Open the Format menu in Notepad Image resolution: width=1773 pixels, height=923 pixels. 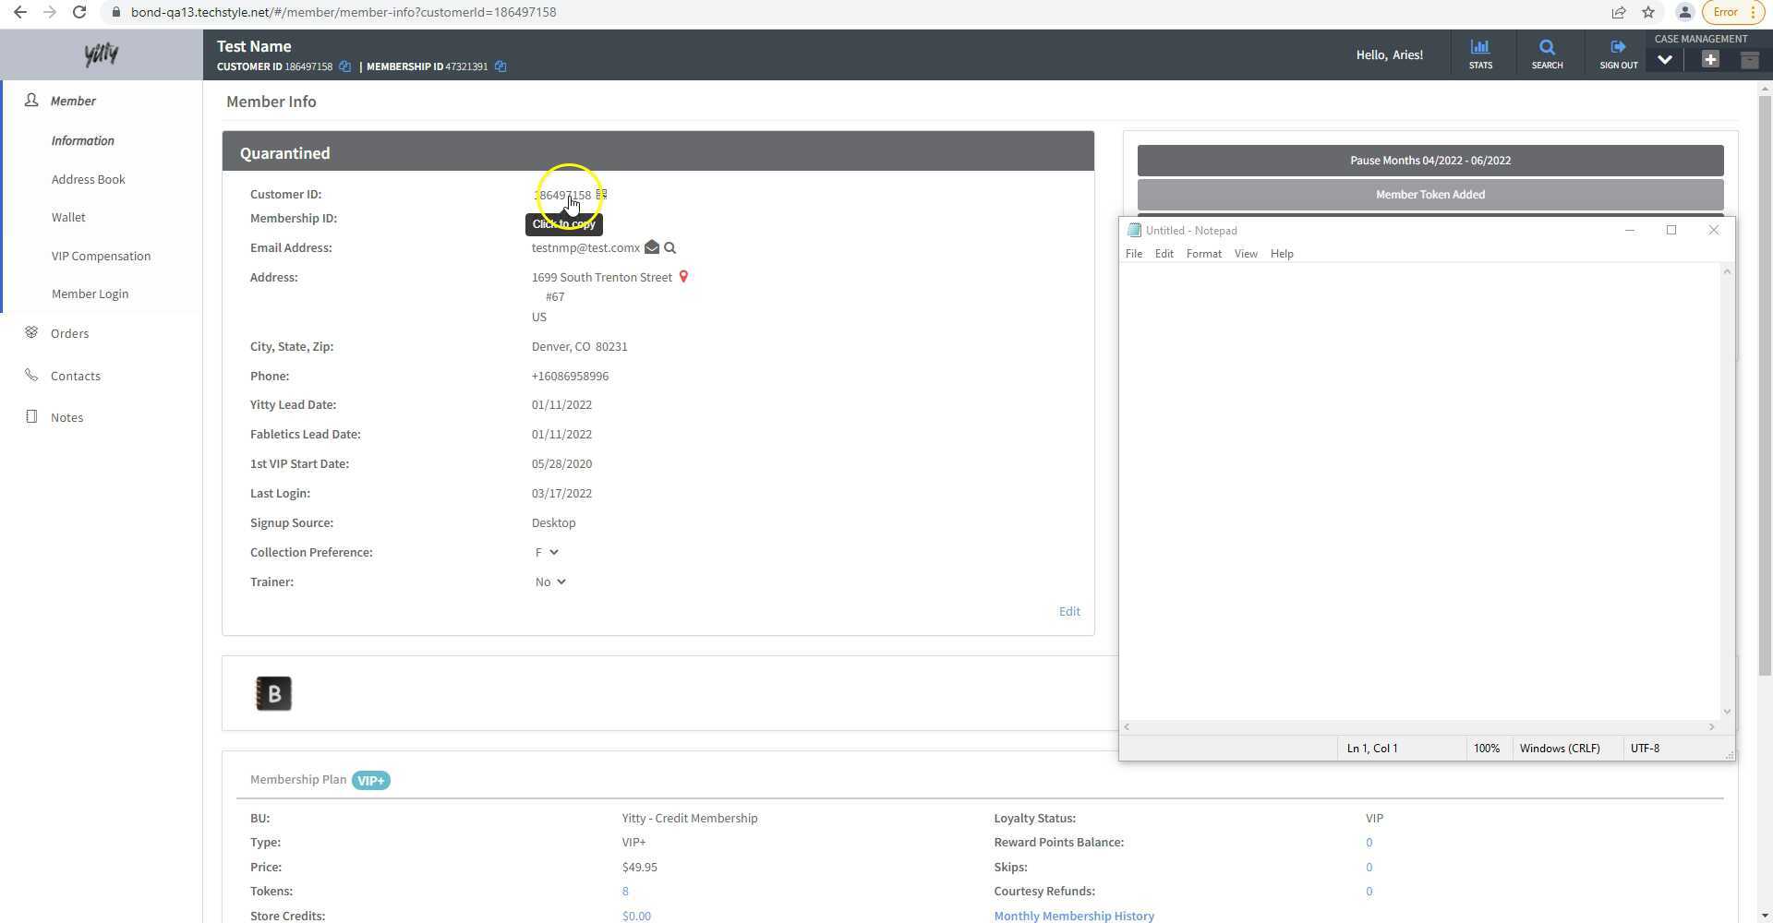pos(1204,254)
